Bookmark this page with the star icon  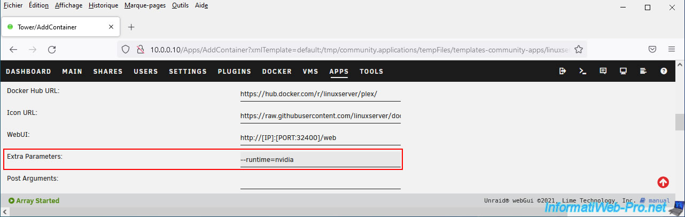(578, 49)
